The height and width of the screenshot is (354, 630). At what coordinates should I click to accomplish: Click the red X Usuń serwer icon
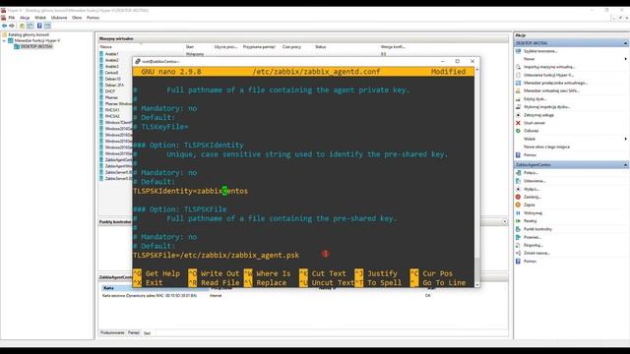coord(518,123)
